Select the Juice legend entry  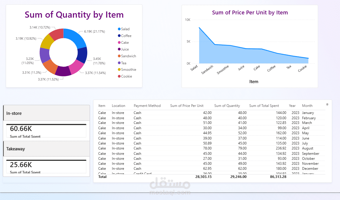point(125,49)
